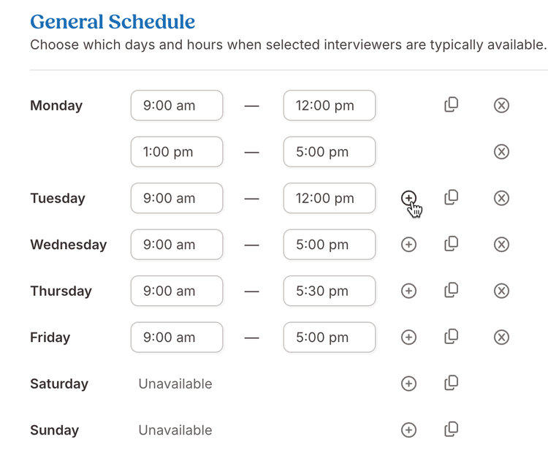Add another time range for Tuesday
The width and height of the screenshot is (548, 458).
click(408, 198)
